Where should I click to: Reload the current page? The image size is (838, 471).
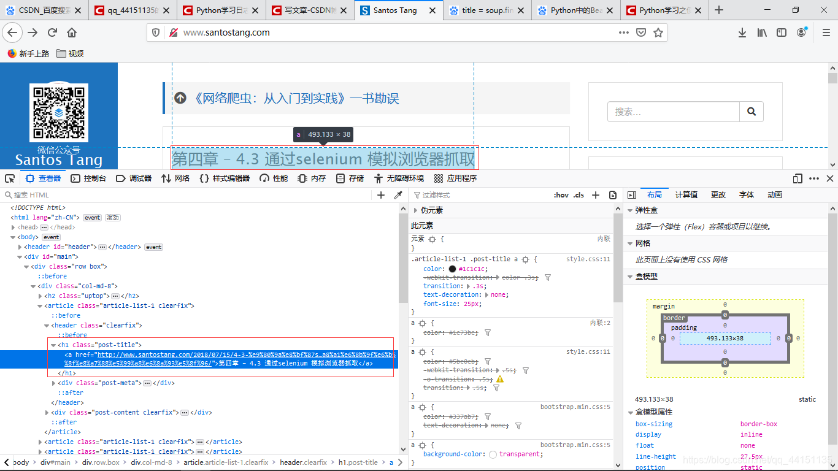[x=53, y=33]
